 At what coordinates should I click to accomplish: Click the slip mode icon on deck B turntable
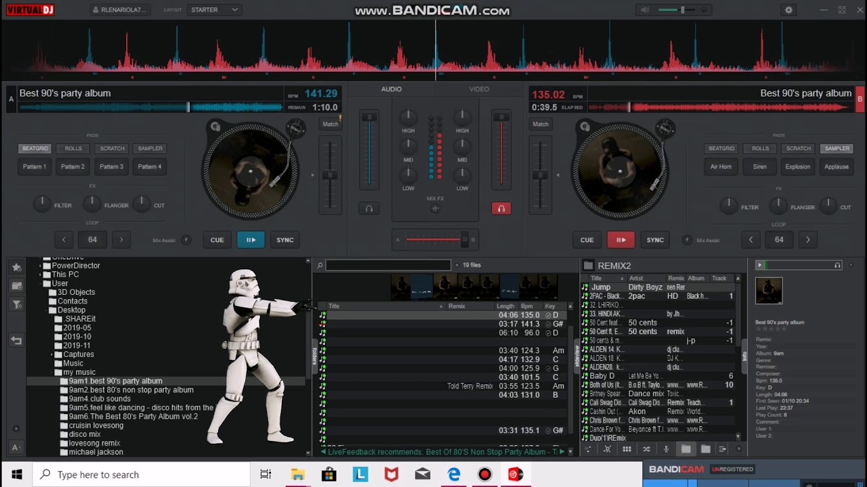[x=585, y=126]
